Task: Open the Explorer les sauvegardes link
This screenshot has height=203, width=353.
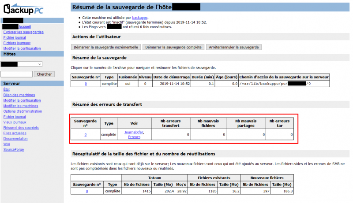Action: click(x=23, y=32)
